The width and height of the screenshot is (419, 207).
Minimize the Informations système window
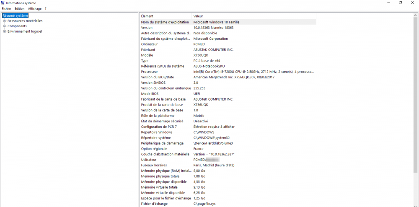coord(388,3)
